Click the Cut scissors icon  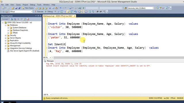(x=50, y=8)
